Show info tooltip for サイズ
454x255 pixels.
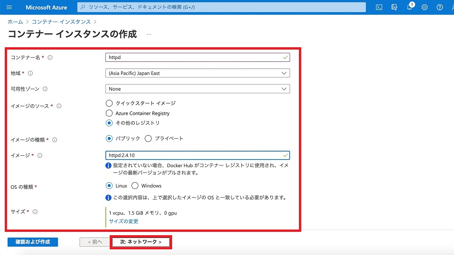point(35,212)
